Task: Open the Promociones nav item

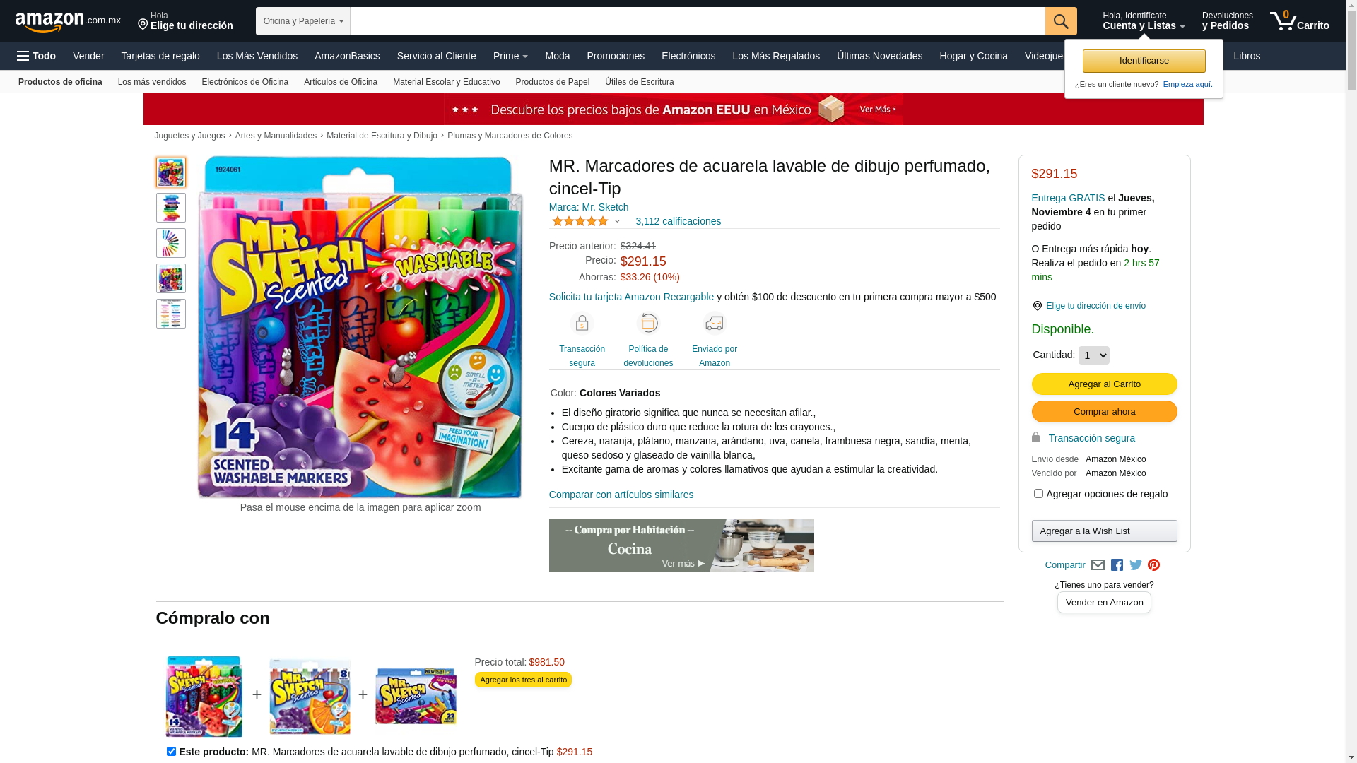Action: (x=615, y=56)
